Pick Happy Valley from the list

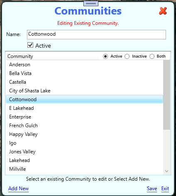coord(85,134)
